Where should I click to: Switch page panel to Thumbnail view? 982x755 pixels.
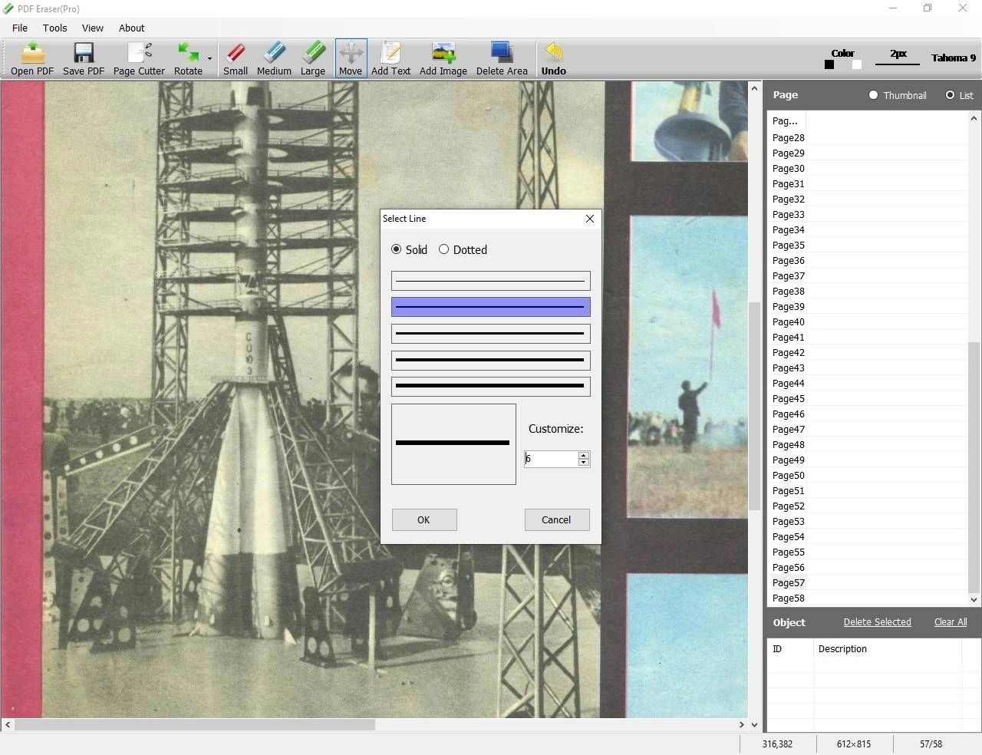[873, 95]
